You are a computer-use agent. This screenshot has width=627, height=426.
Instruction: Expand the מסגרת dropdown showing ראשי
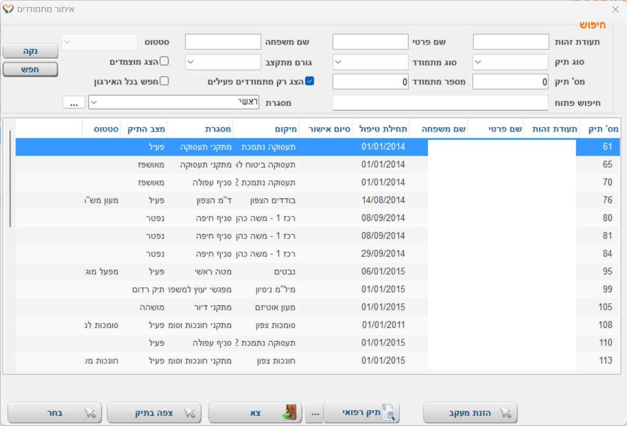click(94, 102)
